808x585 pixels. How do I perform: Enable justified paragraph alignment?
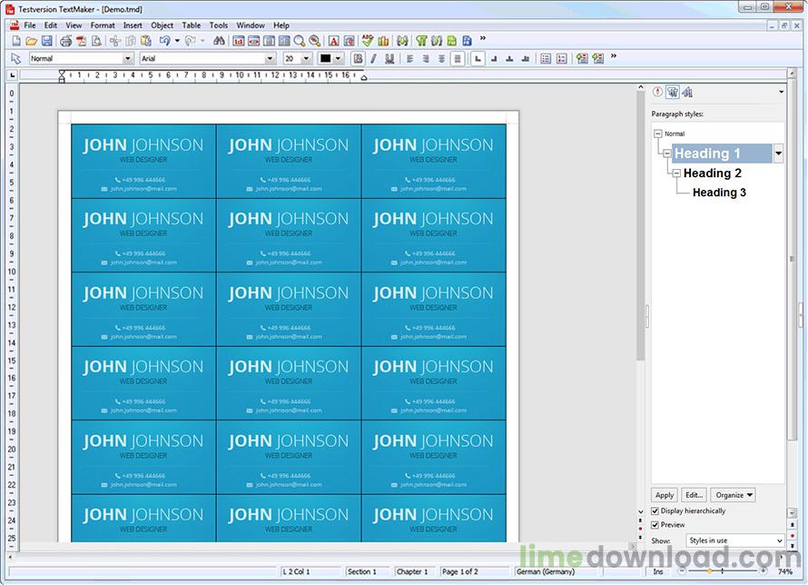click(x=457, y=58)
